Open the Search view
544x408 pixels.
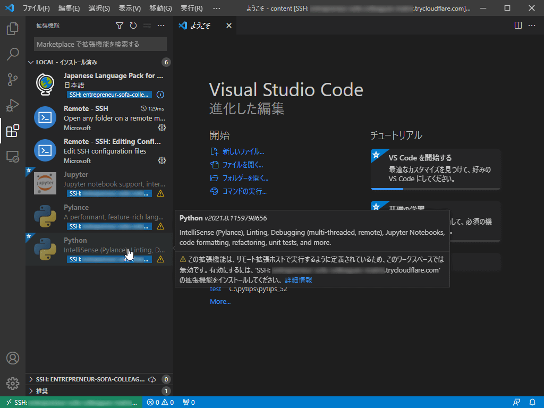[x=13, y=54]
